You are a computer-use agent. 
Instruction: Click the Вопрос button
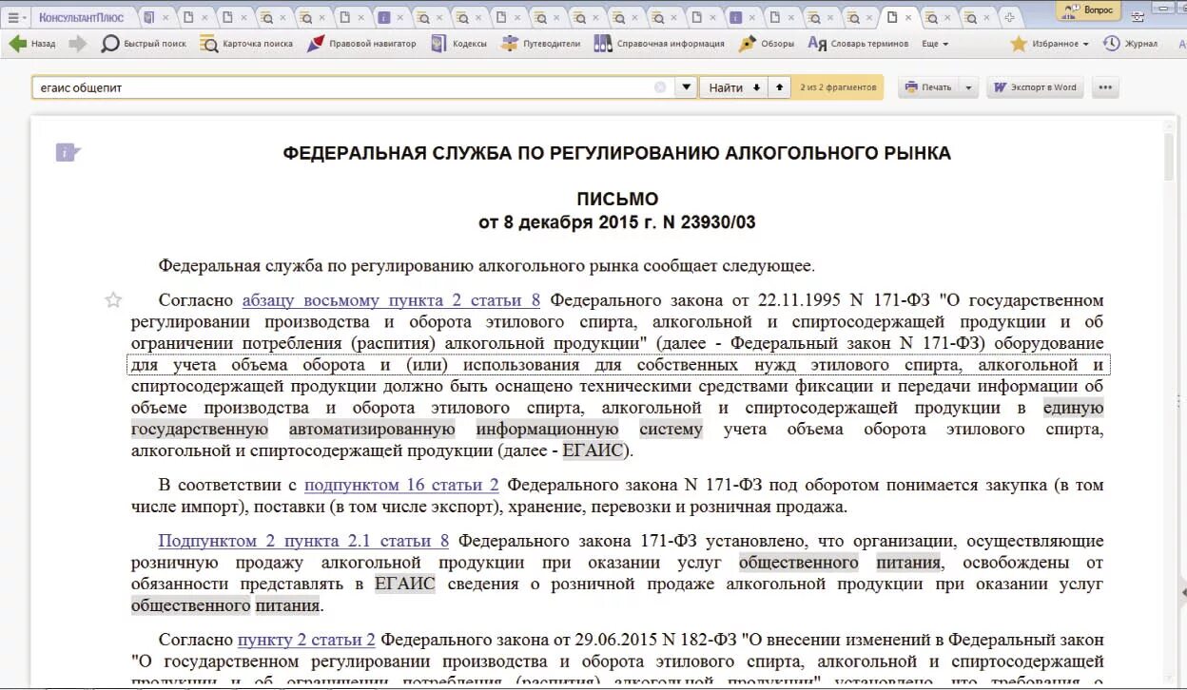pos(1088,10)
